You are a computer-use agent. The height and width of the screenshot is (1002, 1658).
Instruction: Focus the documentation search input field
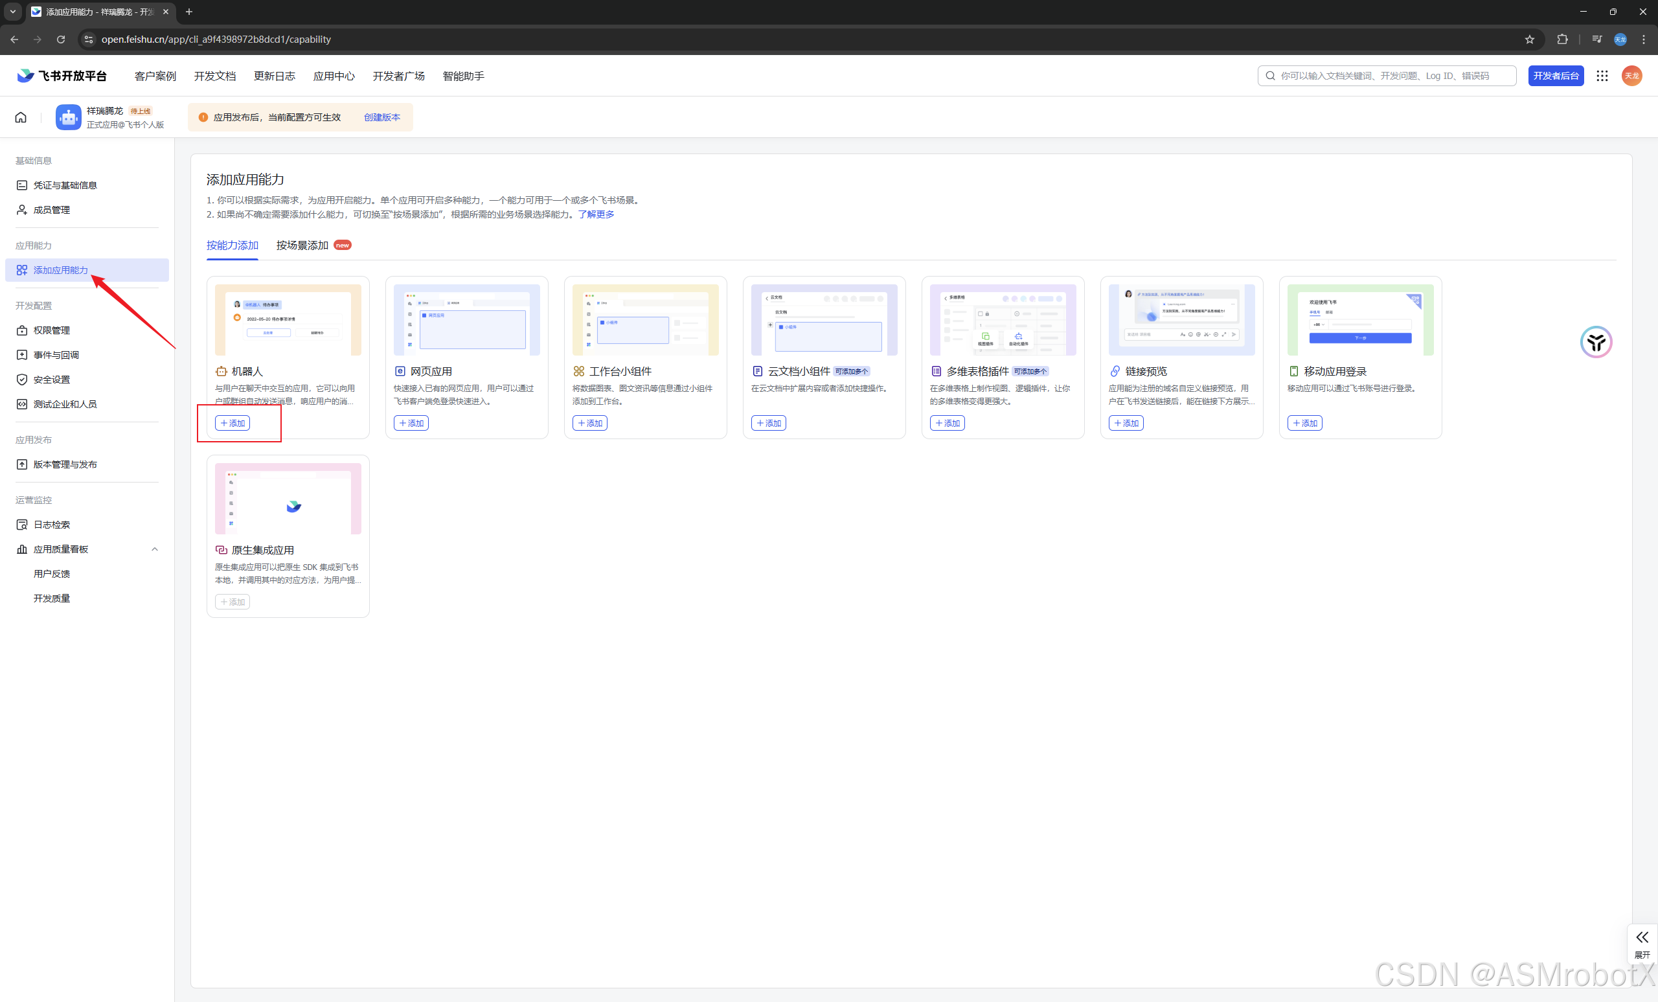point(1386,76)
